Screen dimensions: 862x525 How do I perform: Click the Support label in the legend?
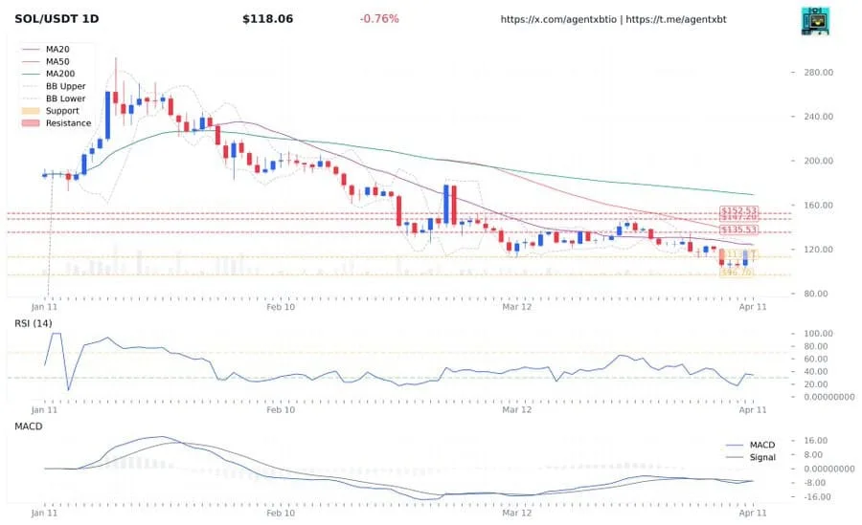tap(62, 110)
